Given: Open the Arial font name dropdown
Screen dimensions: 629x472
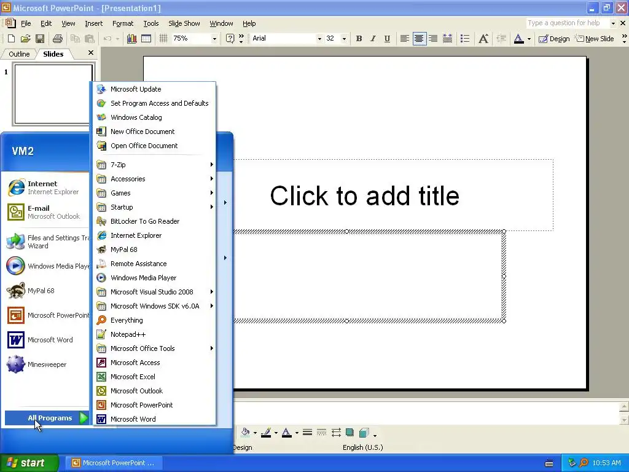Looking at the screenshot, I should click(319, 39).
